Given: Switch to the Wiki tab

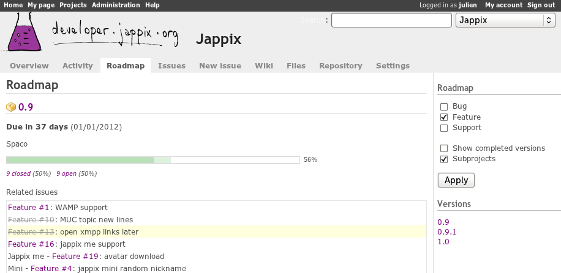Looking at the screenshot, I should click(264, 66).
